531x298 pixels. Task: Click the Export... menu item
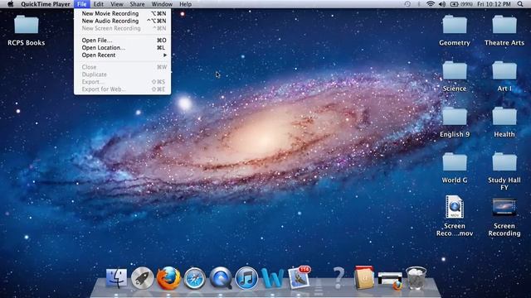click(123, 82)
